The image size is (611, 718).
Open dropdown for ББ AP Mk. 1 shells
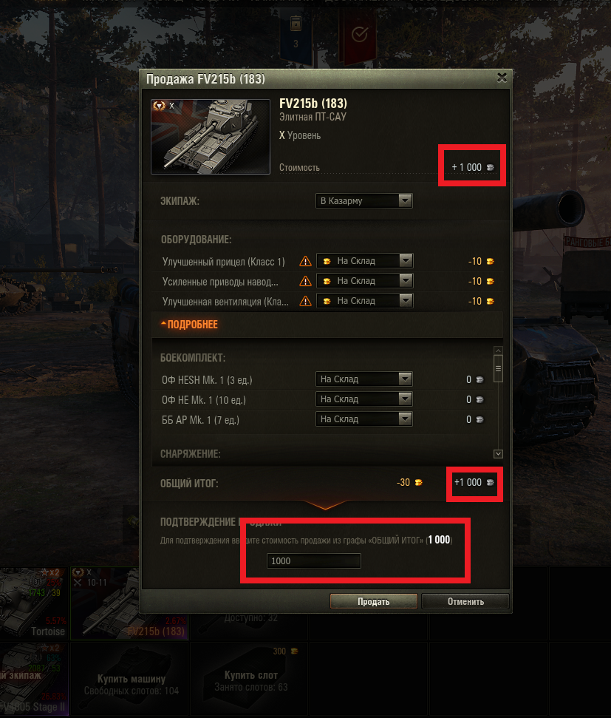363,419
